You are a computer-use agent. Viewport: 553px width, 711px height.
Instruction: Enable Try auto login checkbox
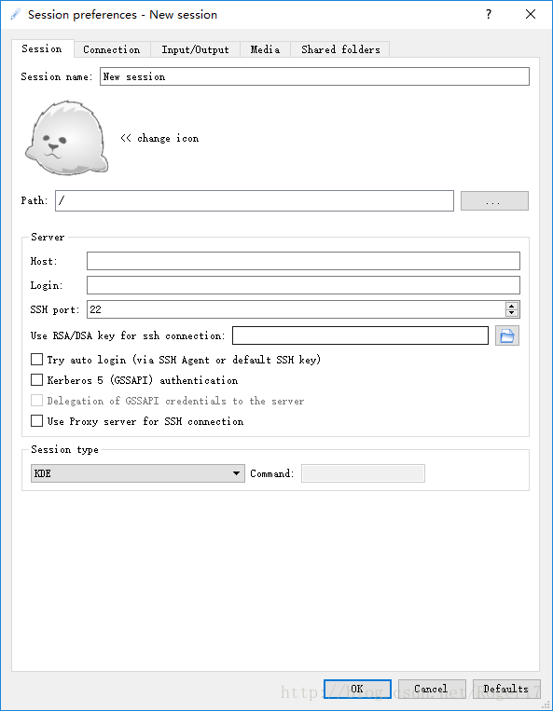(36, 360)
